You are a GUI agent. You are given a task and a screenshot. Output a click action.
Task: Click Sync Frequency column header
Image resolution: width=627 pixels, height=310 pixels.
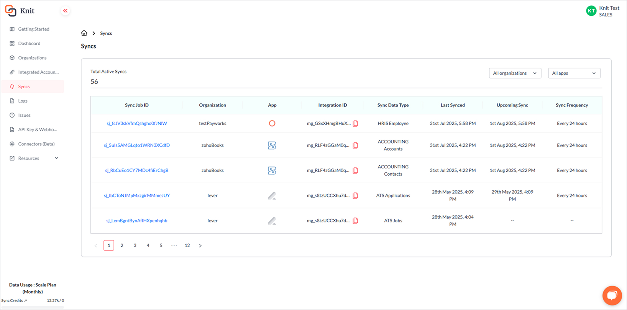tap(572, 105)
